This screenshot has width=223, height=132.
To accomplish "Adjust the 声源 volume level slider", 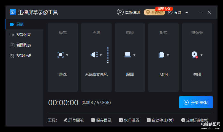I will pos(108,54).
